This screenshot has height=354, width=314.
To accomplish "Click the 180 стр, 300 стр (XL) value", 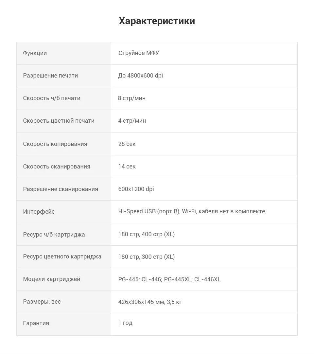I will click(147, 257).
